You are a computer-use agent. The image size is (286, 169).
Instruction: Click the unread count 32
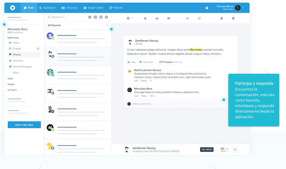pos(38,49)
